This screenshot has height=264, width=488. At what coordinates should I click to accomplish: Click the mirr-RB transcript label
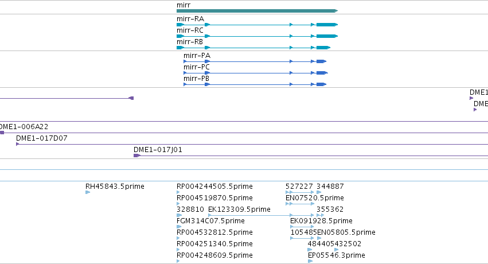point(190,42)
